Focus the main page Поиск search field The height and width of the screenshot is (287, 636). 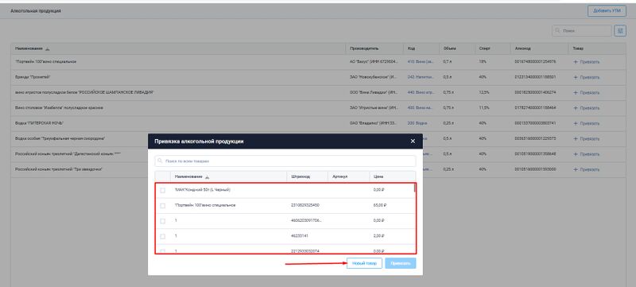[582, 31]
